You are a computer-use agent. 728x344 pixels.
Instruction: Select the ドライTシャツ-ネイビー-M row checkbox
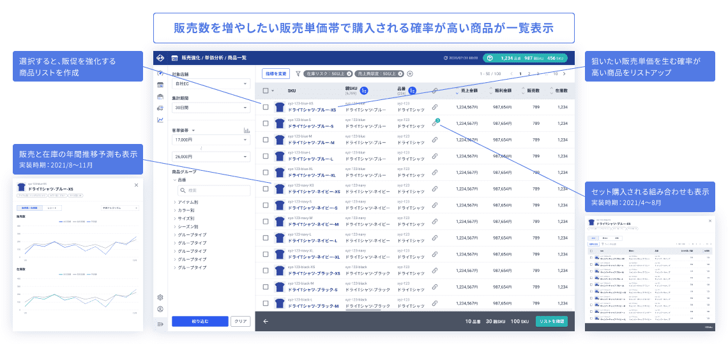tap(266, 223)
